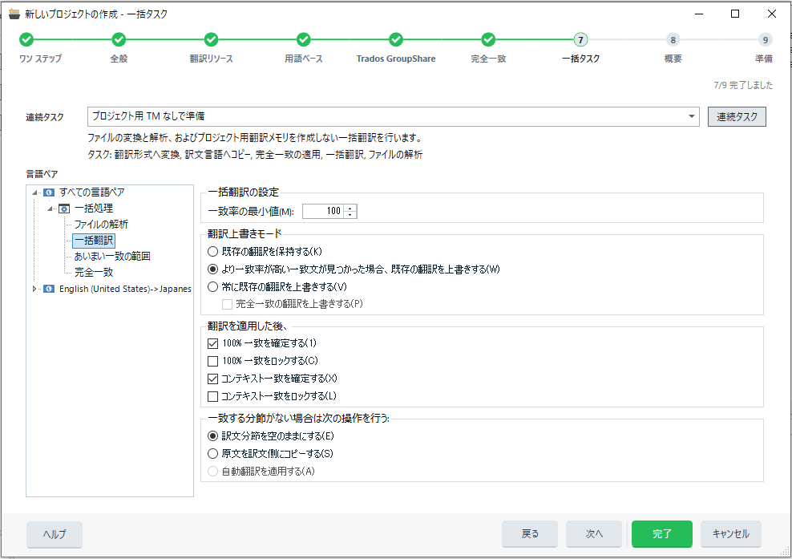Select 原文を訳文側にコピーする radio option

pyautogui.click(x=213, y=453)
